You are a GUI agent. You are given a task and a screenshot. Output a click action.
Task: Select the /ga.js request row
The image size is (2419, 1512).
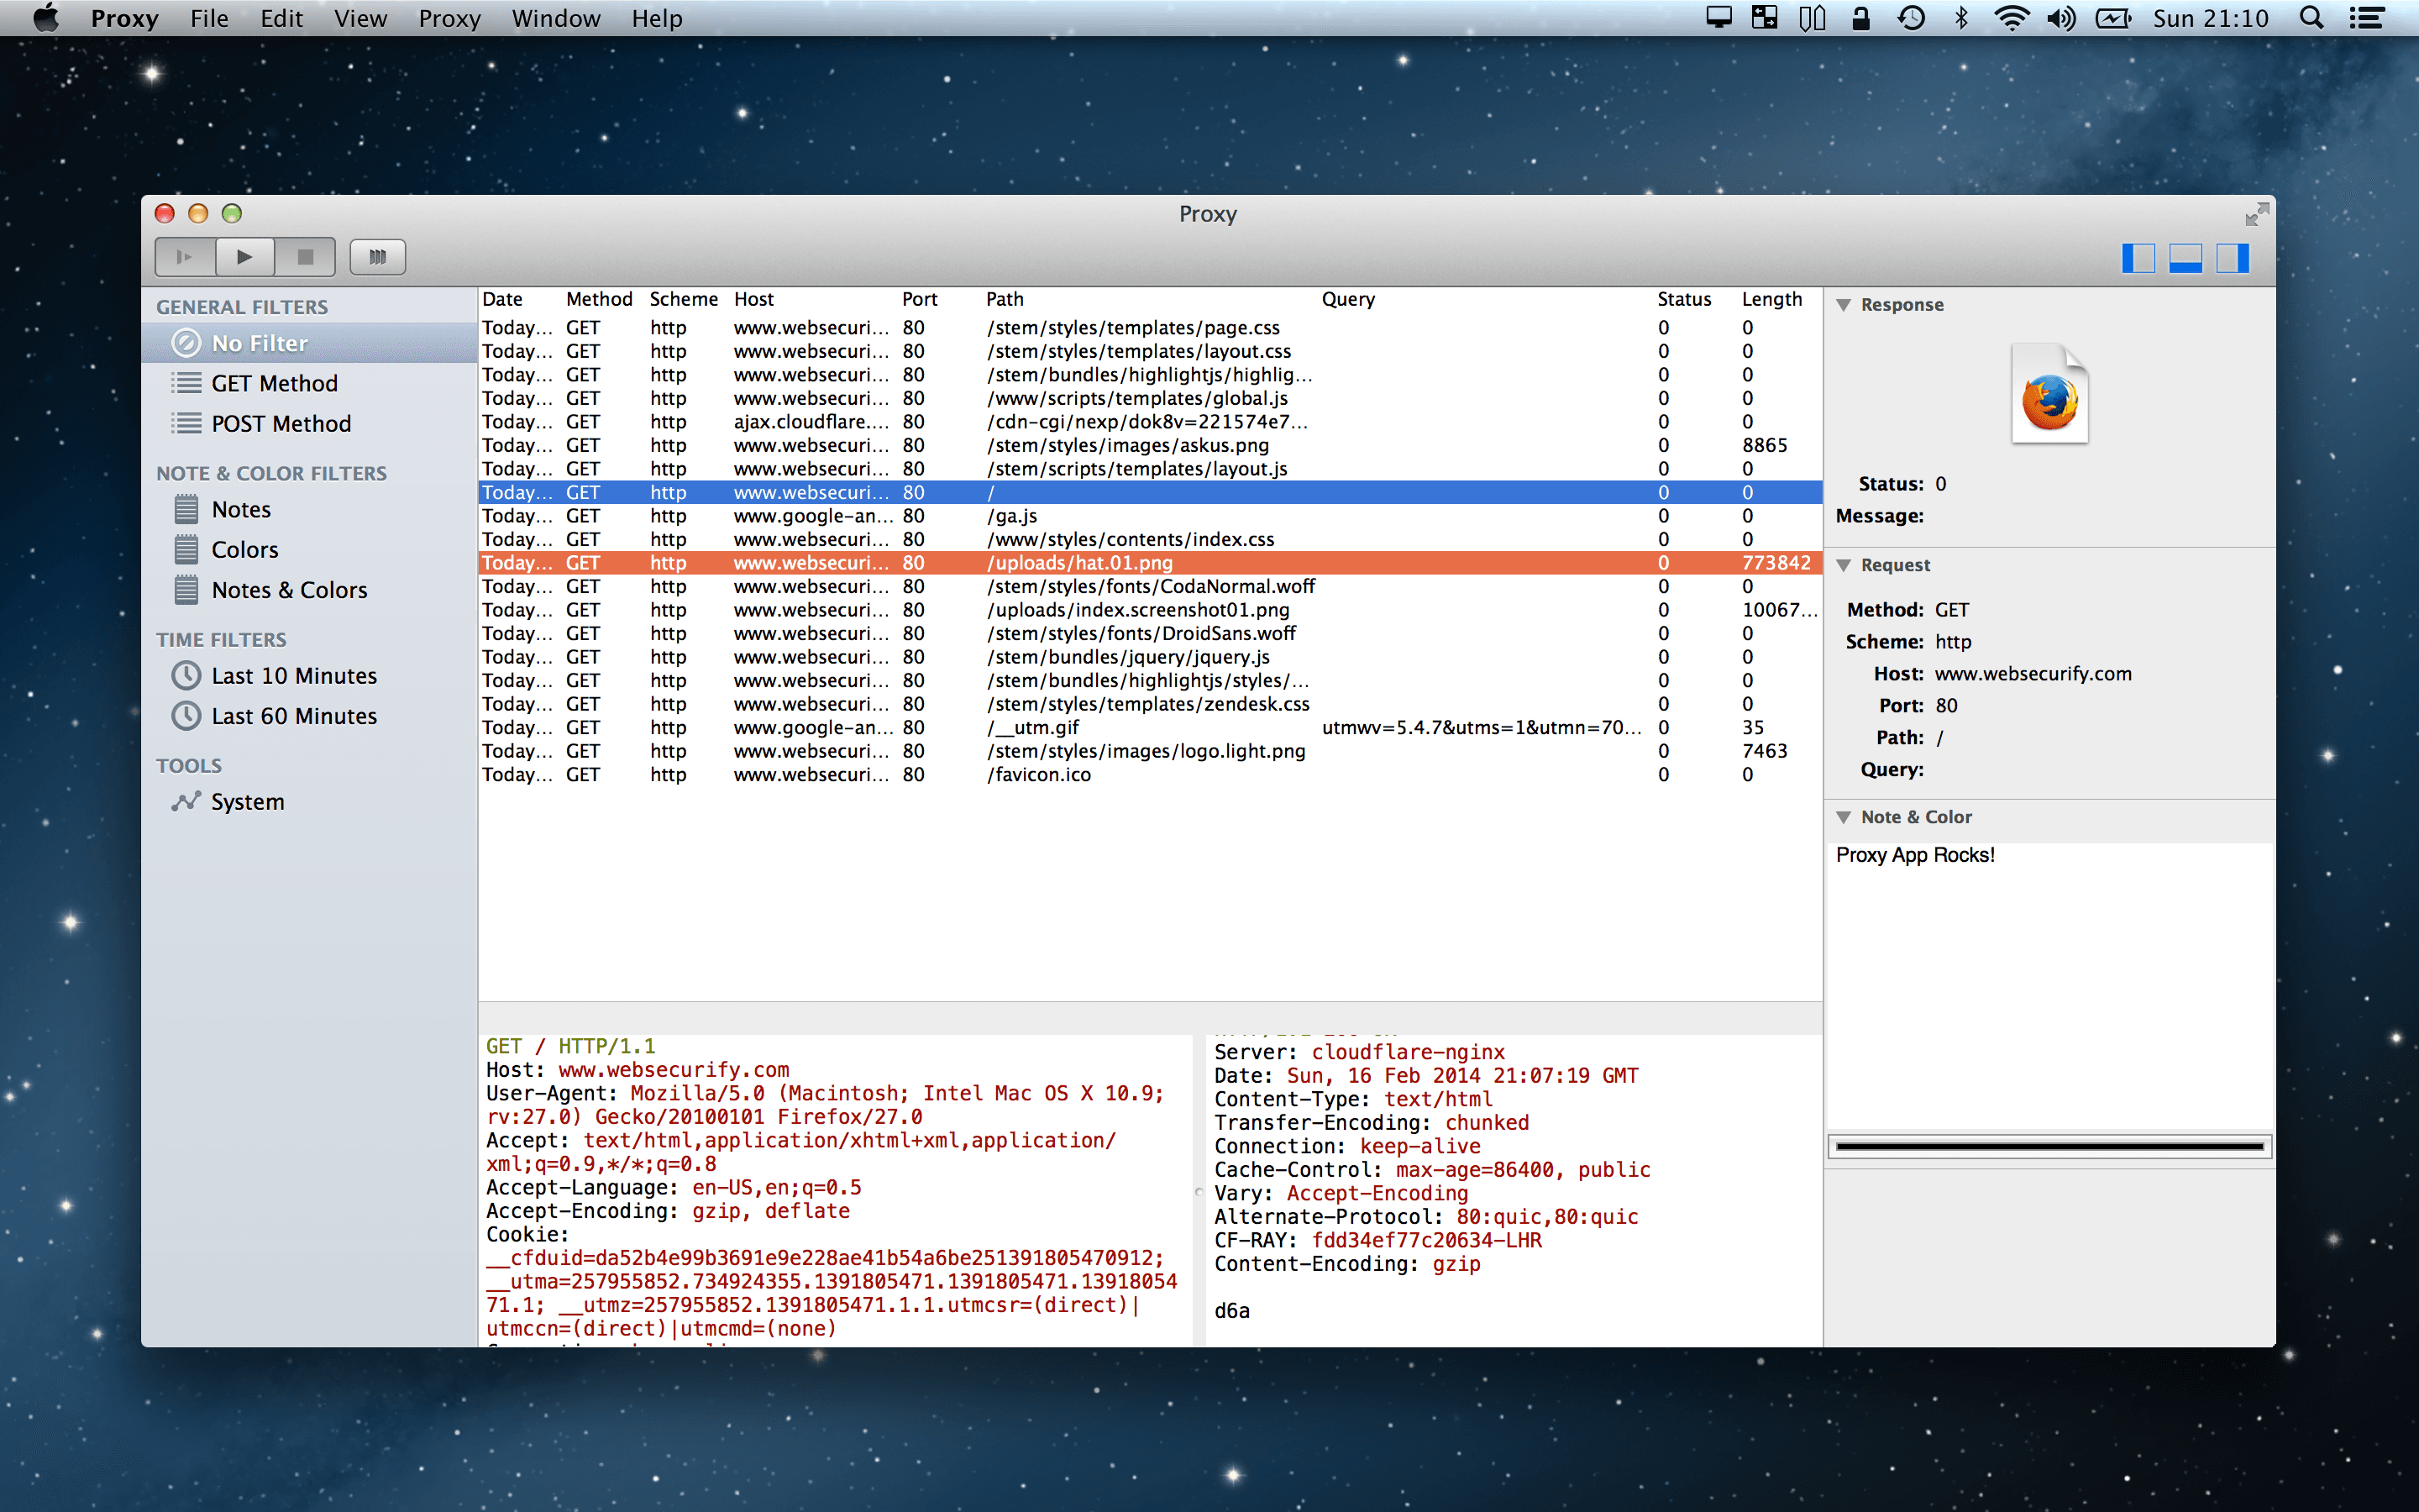tap(1150, 516)
